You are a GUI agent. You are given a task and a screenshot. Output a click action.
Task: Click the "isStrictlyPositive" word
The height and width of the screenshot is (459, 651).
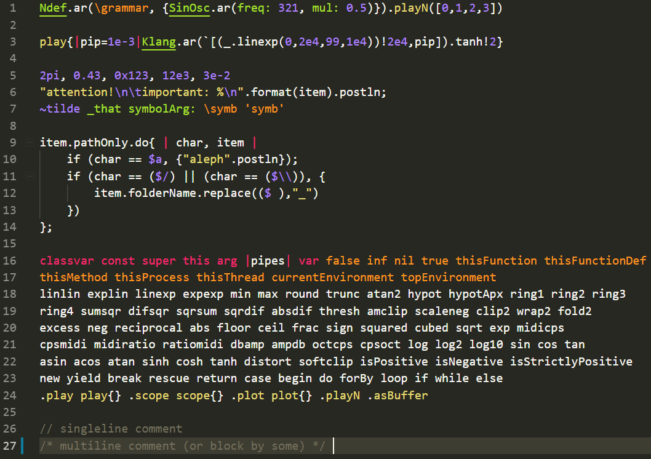pyautogui.click(x=571, y=361)
